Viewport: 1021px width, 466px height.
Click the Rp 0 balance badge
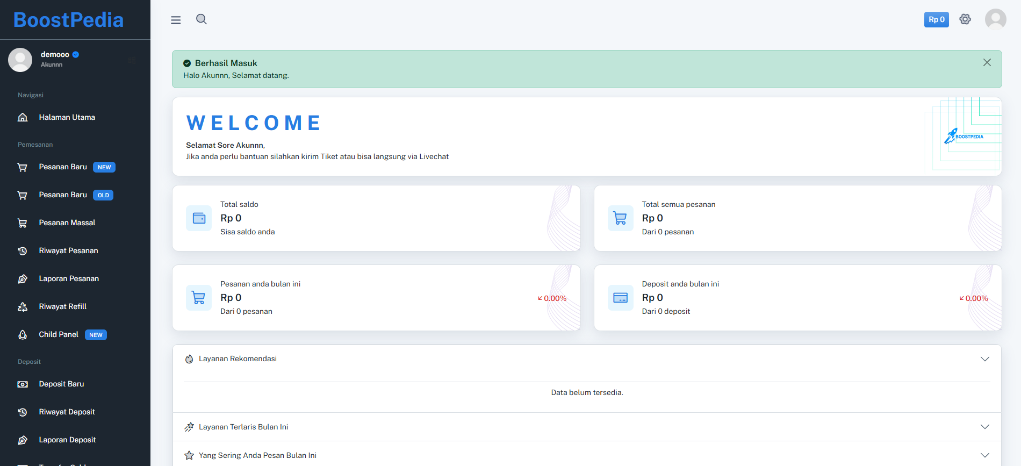point(936,19)
